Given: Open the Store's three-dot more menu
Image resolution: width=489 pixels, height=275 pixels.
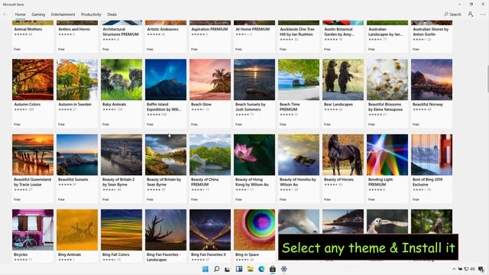Looking at the screenshot, I should pyautogui.click(x=483, y=15).
